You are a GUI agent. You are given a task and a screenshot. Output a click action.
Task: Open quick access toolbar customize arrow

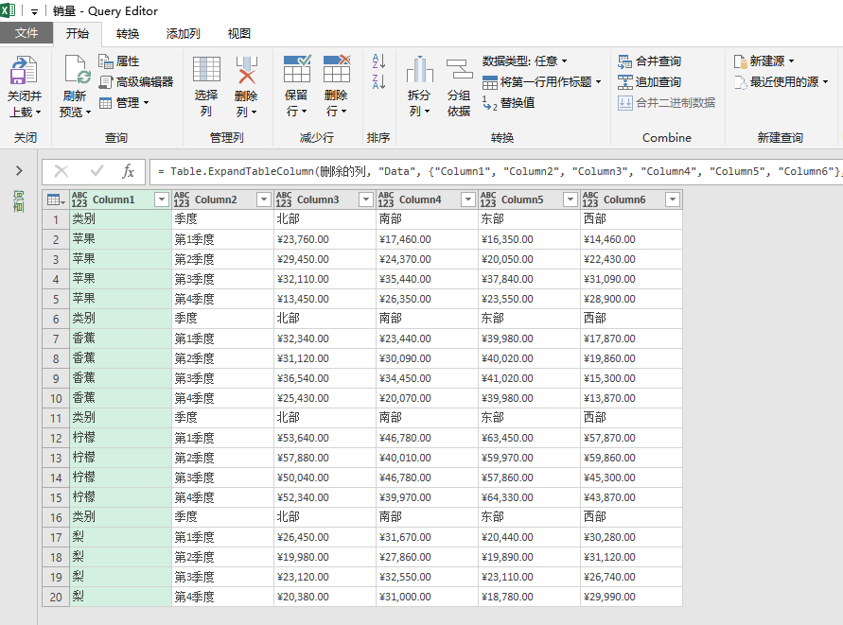[x=34, y=11]
